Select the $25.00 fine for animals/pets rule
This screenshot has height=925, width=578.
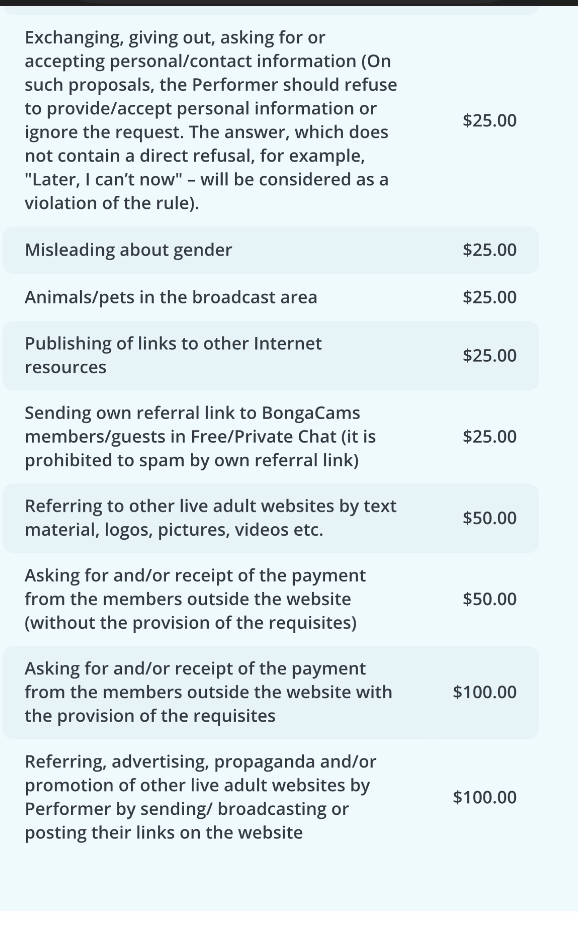tap(489, 297)
